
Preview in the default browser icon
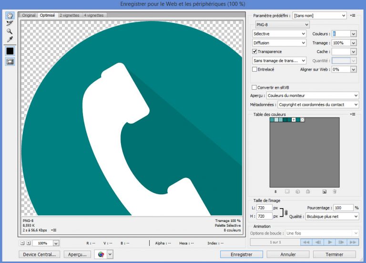click(101, 254)
